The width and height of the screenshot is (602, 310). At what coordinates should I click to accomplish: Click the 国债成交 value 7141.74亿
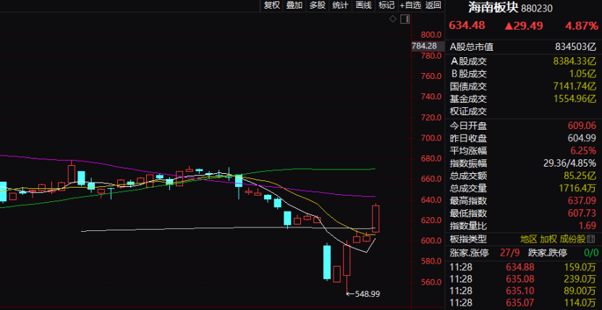pyautogui.click(x=575, y=86)
